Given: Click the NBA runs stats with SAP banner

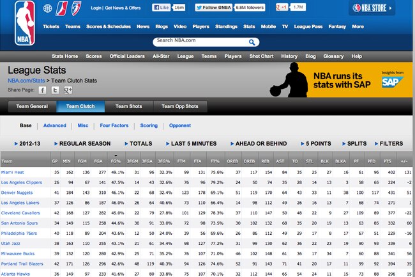Looking at the screenshot, I should [x=342, y=80].
